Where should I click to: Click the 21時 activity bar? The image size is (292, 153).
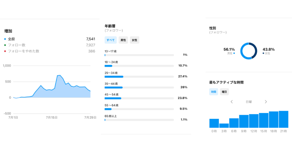coord(283,119)
